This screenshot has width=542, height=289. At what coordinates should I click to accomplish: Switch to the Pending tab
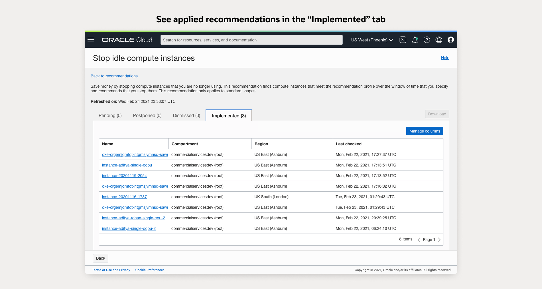tap(110, 115)
